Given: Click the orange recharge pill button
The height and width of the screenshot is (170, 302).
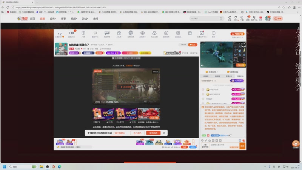Looking at the screenshot, I should click(184, 147).
